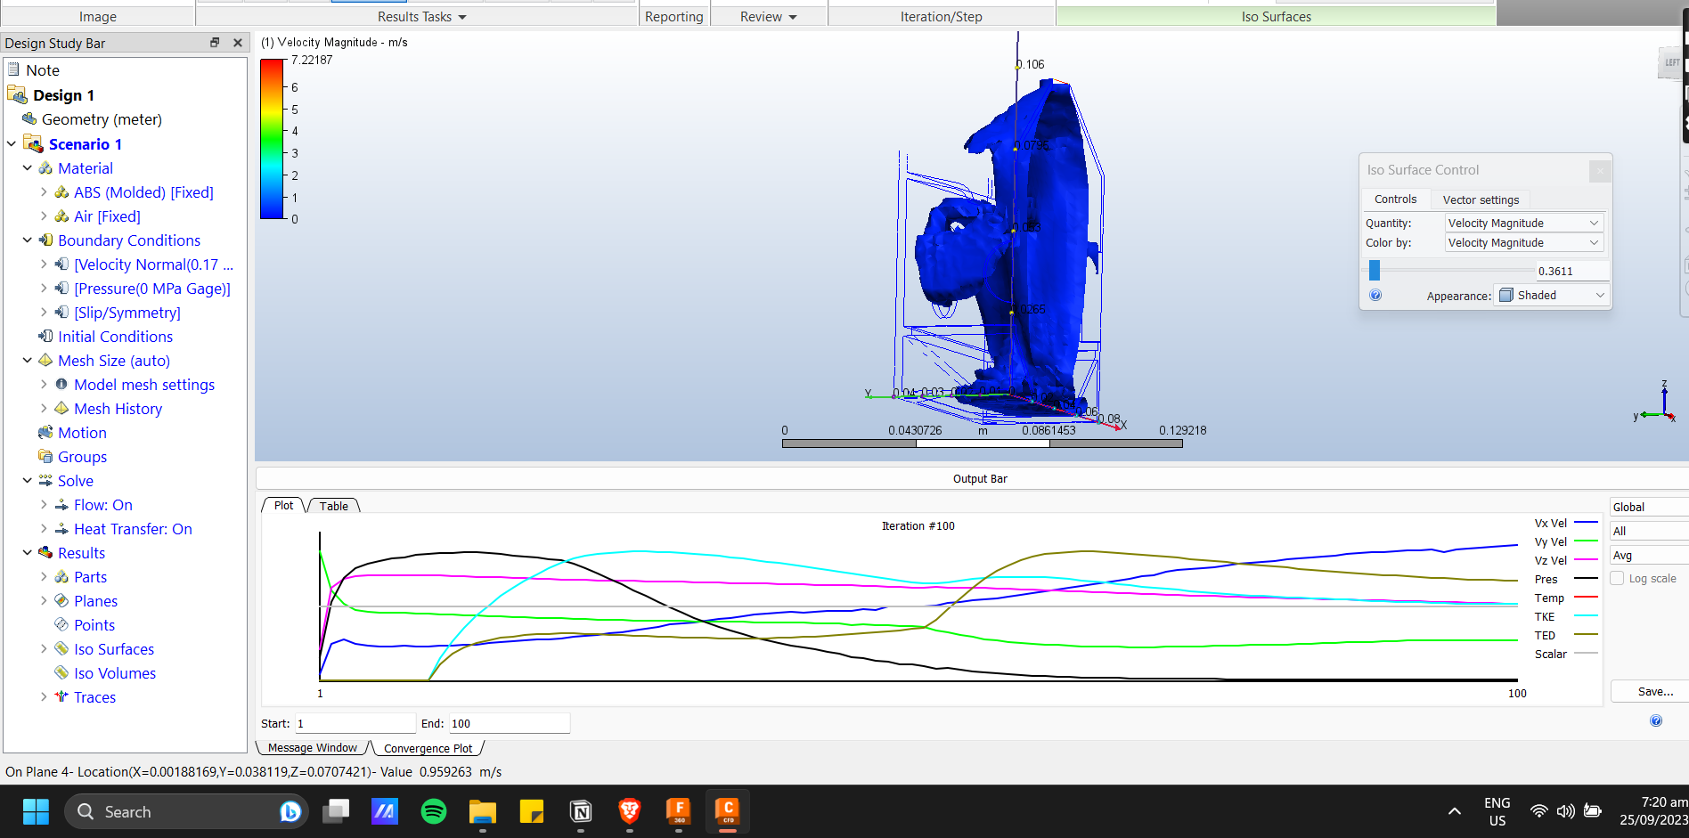This screenshot has height=838, width=1689.
Task: Open the Quantity dropdown
Action: point(1523,223)
